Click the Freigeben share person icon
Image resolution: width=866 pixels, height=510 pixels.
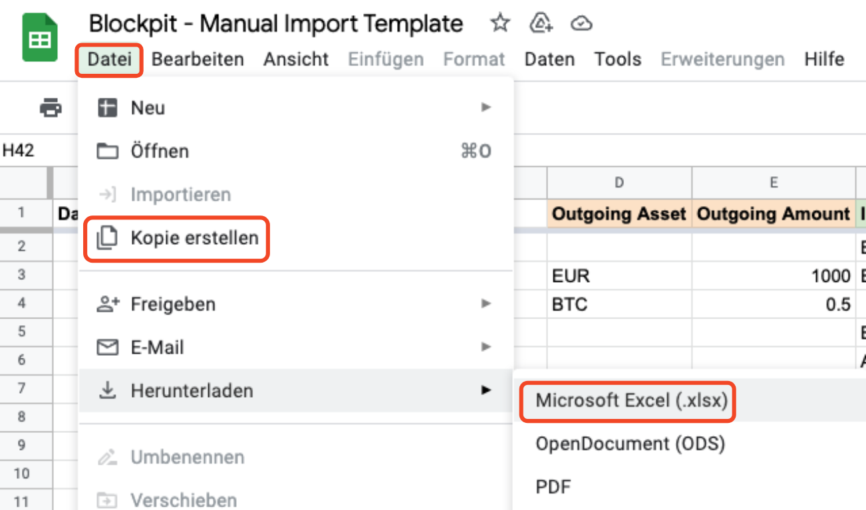[108, 305]
